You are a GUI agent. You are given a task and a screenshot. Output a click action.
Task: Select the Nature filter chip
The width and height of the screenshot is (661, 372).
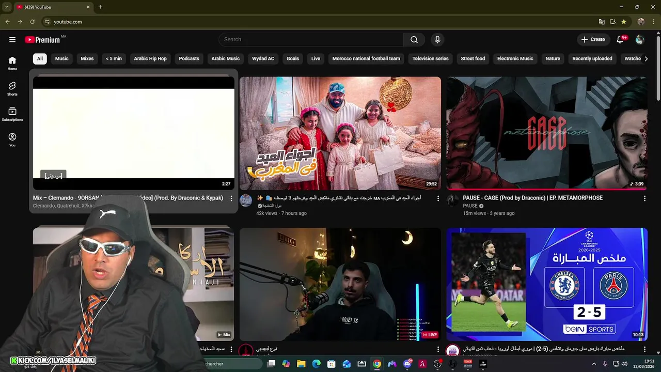(x=553, y=58)
